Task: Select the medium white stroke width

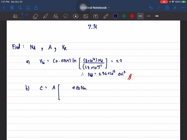Action: click(x=157, y=16)
